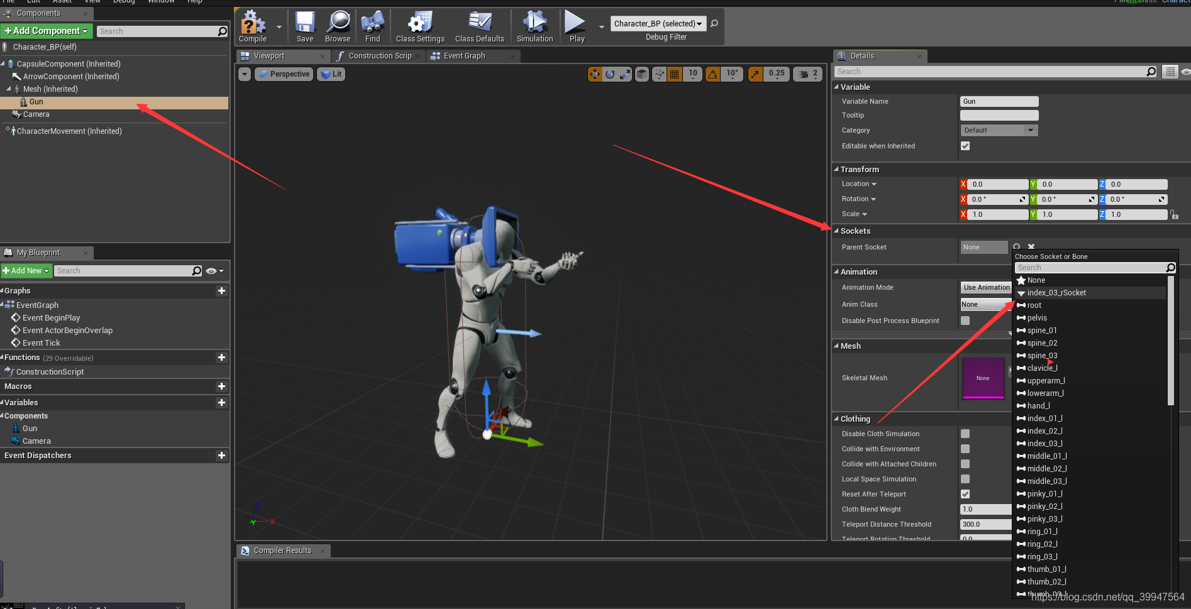Collapse the Sockets section
This screenshot has height=609, width=1191.
point(836,231)
